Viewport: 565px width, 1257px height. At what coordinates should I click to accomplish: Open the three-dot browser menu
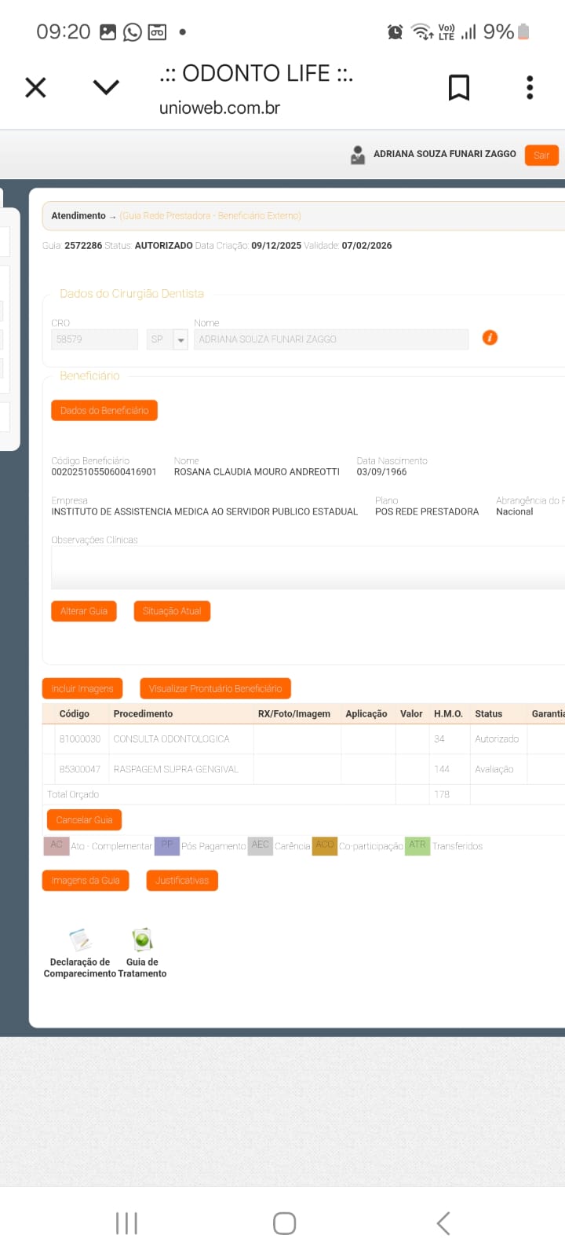tap(530, 87)
